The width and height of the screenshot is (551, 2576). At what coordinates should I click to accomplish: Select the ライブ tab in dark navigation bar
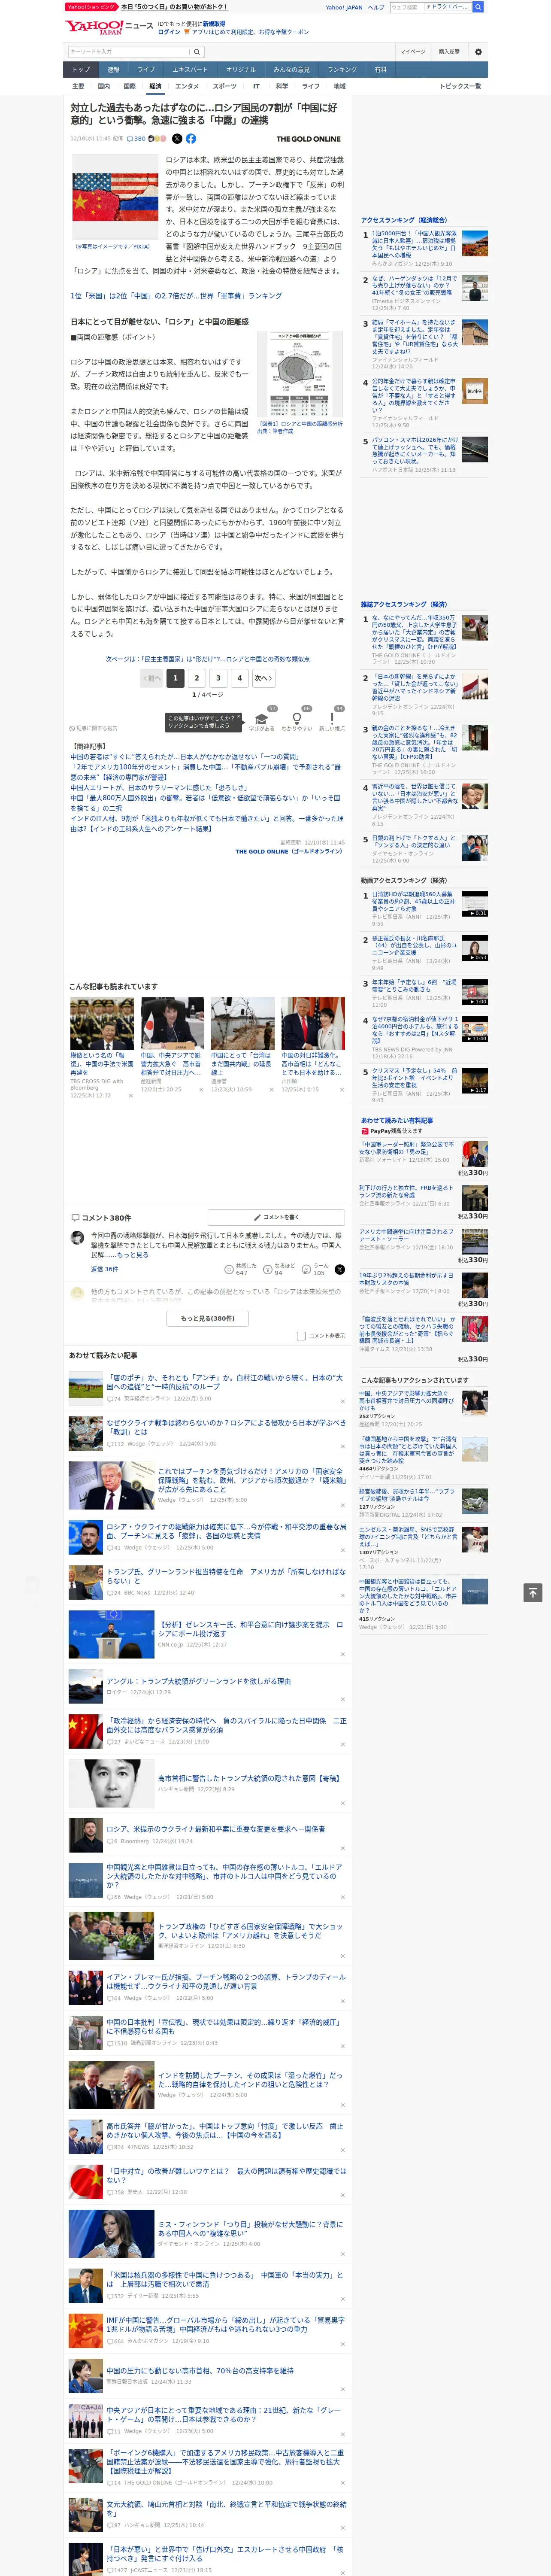pyautogui.click(x=146, y=70)
